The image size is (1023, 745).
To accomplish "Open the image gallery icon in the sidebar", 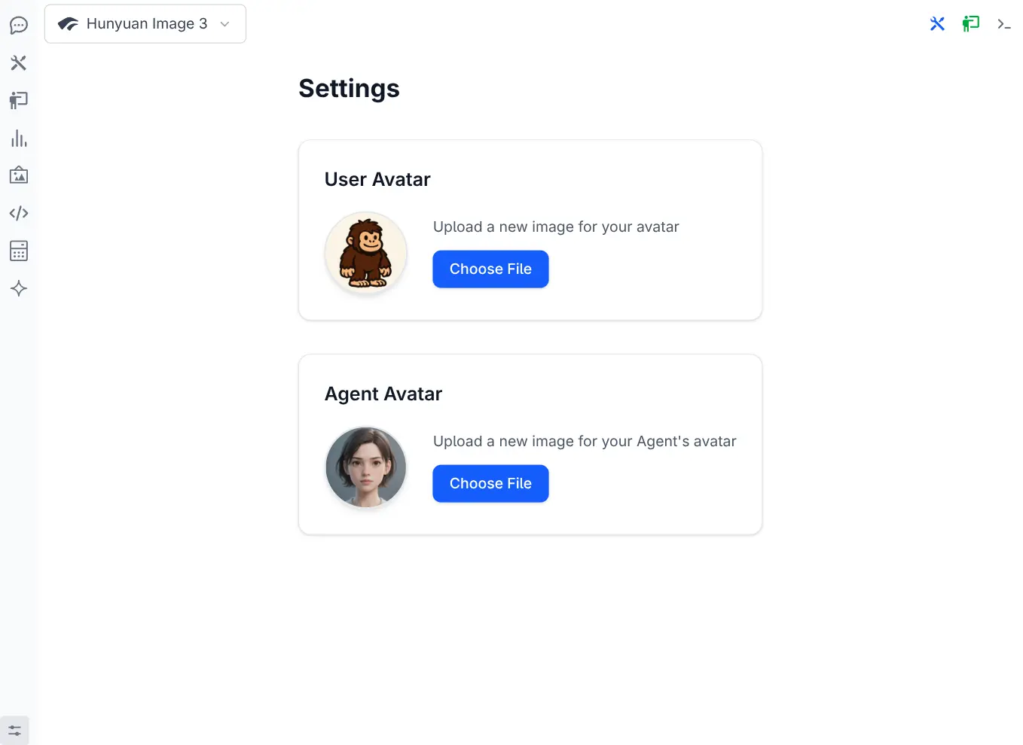I will pos(19,176).
